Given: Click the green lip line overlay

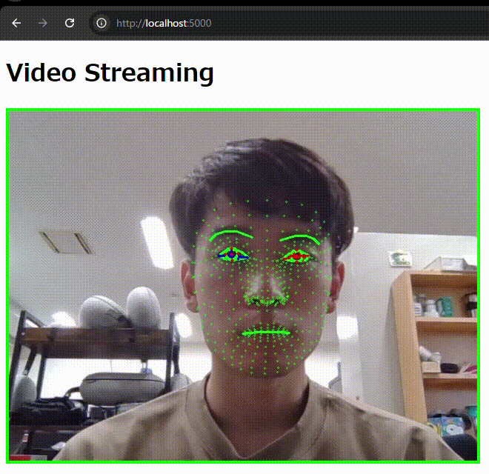Looking at the screenshot, I should coord(266,333).
